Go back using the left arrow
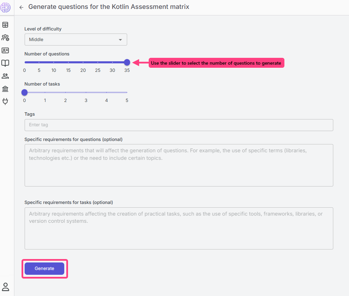This screenshot has height=296, width=349. (x=22, y=7)
